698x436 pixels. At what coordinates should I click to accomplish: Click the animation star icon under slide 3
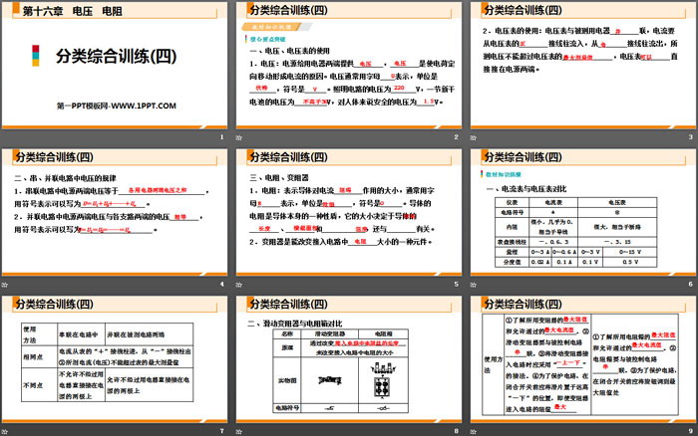pos(474,137)
